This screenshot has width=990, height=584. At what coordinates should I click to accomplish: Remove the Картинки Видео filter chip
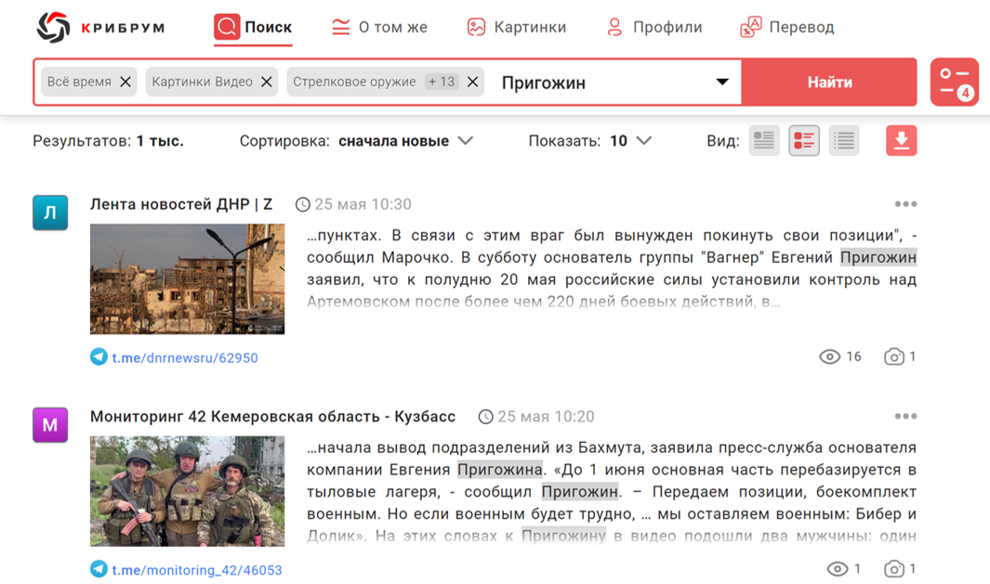267,82
